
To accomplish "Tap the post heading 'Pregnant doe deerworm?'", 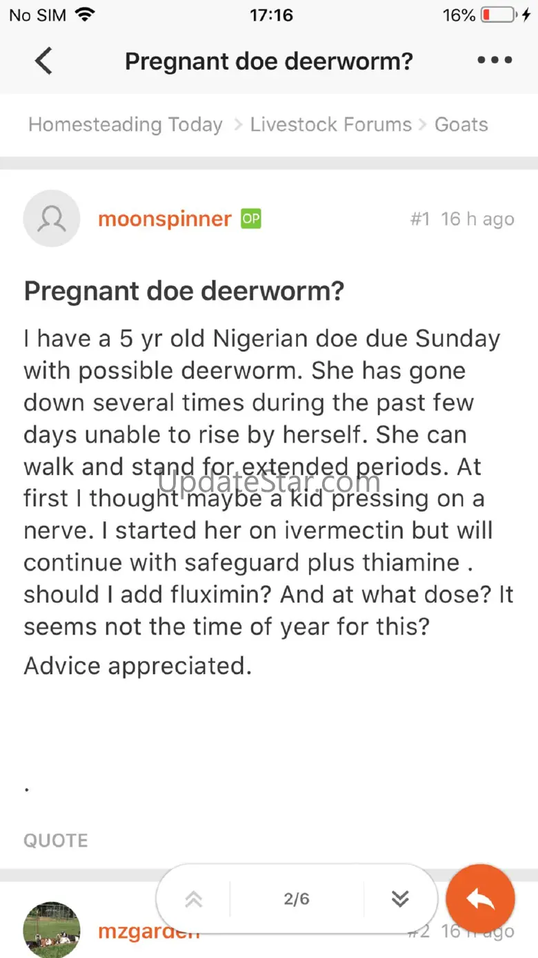I will pyautogui.click(x=184, y=291).
